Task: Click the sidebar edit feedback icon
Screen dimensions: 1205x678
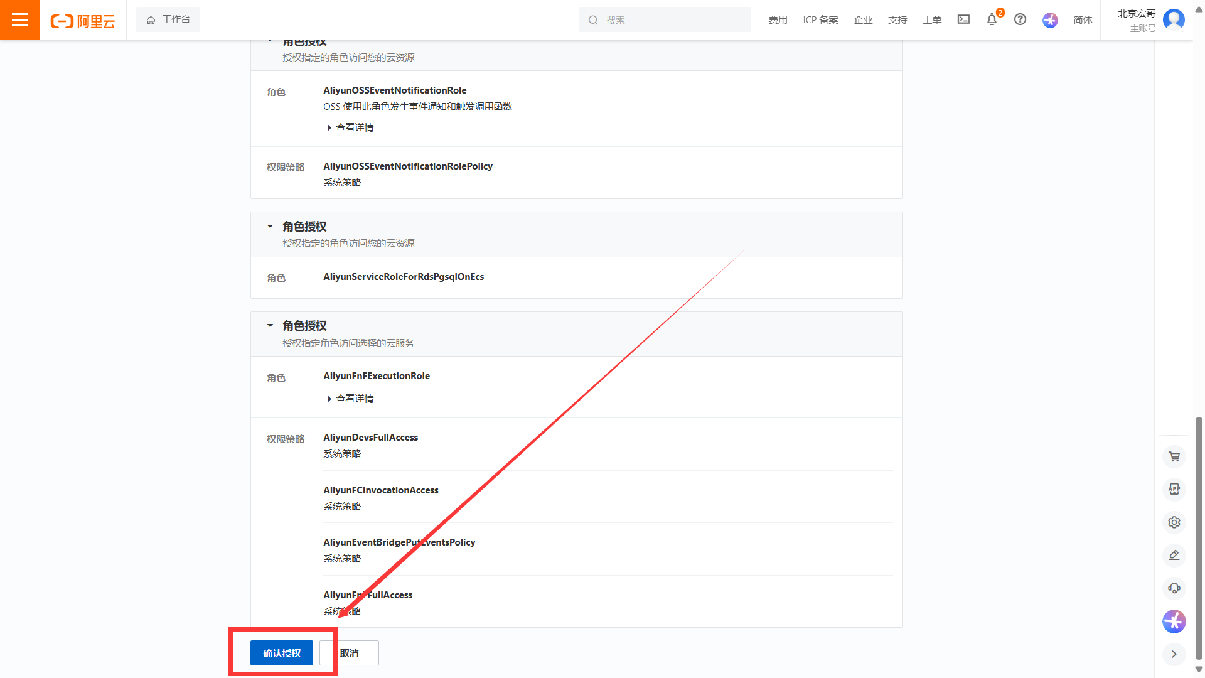Action: (1174, 555)
